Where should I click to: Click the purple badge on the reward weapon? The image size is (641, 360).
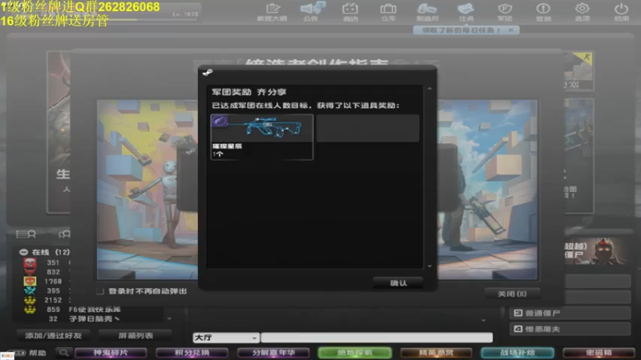(219, 121)
